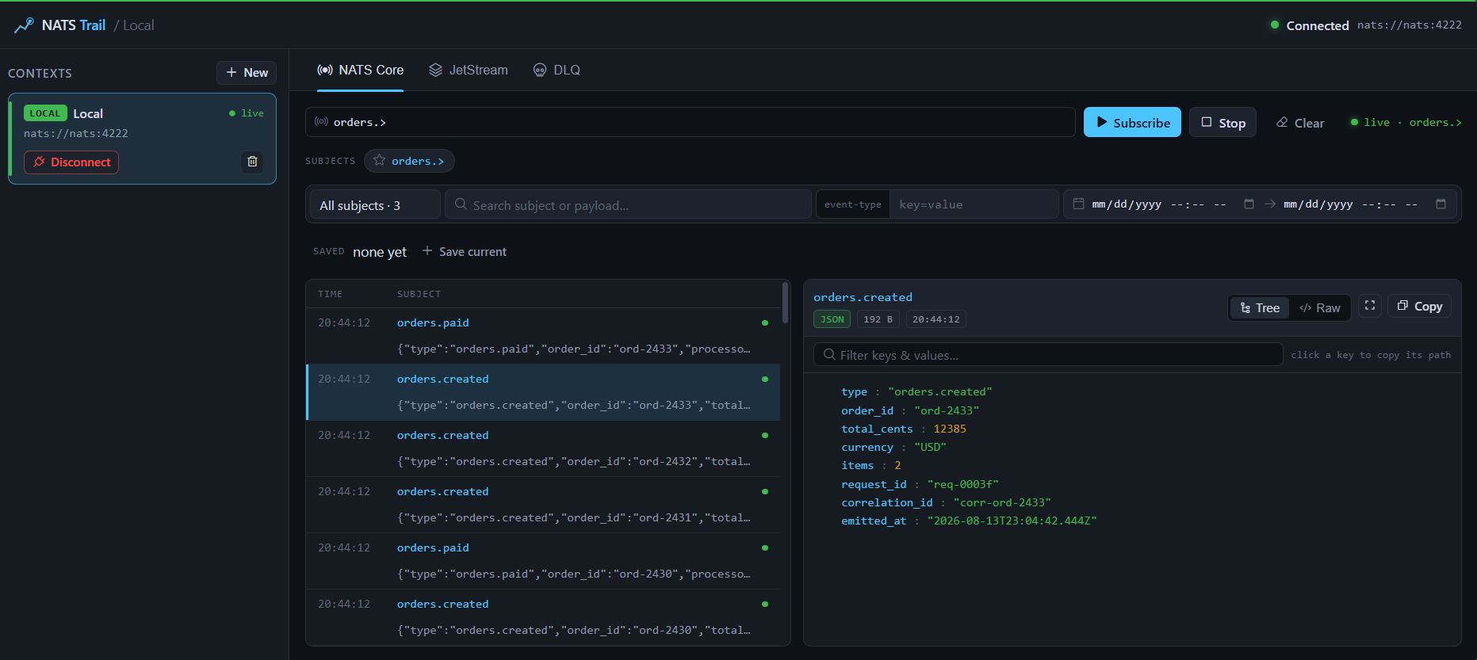Copy path of the type key

pos(854,391)
